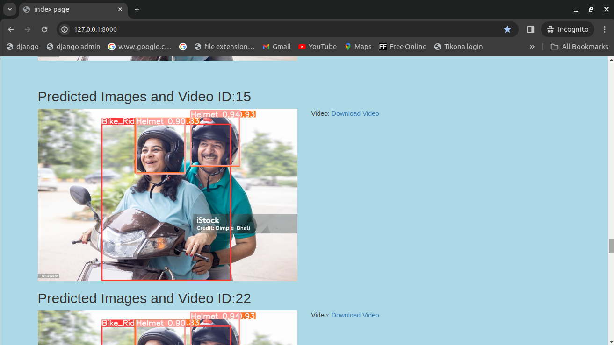The width and height of the screenshot is (614, 345).
Task: Go forward to next page
Action: pos(28,29)
